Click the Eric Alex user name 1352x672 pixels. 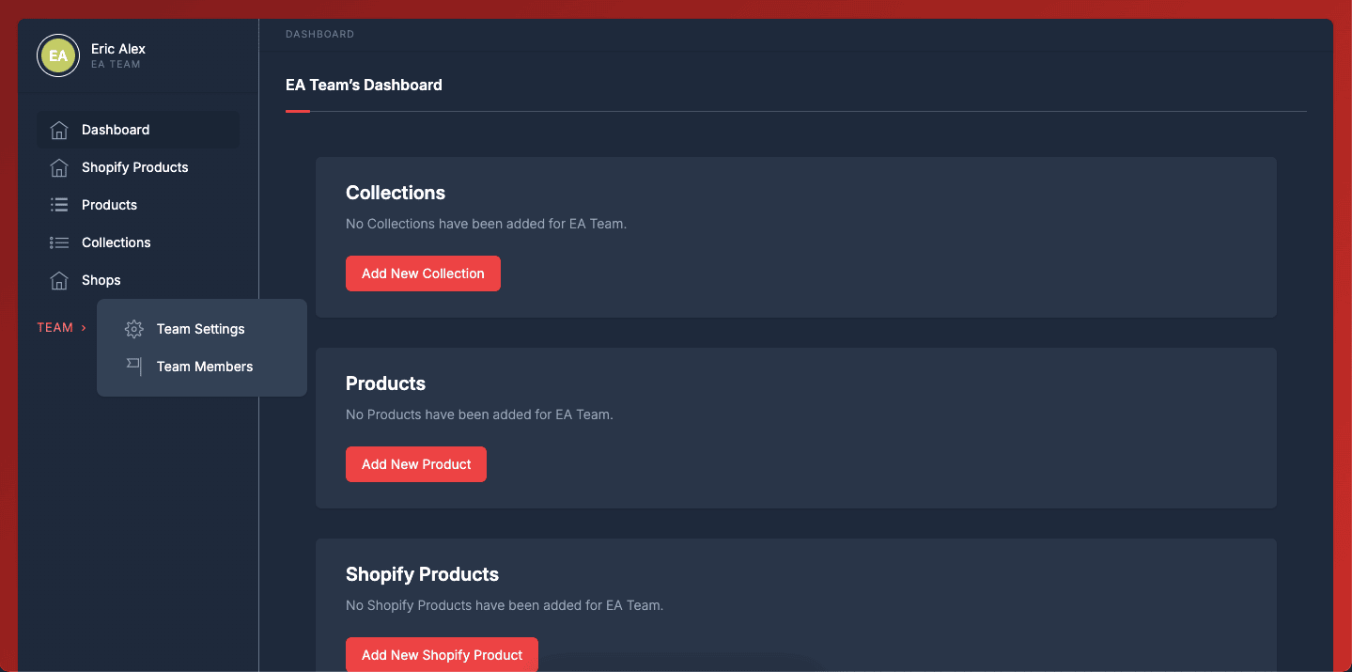[x=118, y=49]
